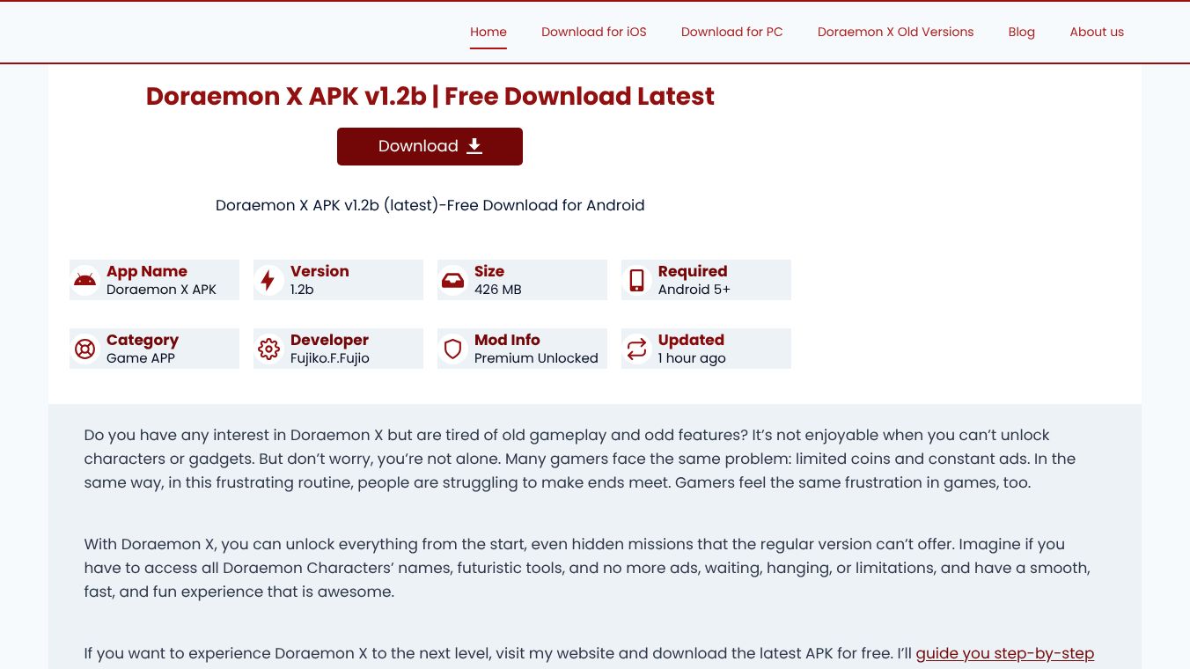Open the Home menu item

(488, 32)
